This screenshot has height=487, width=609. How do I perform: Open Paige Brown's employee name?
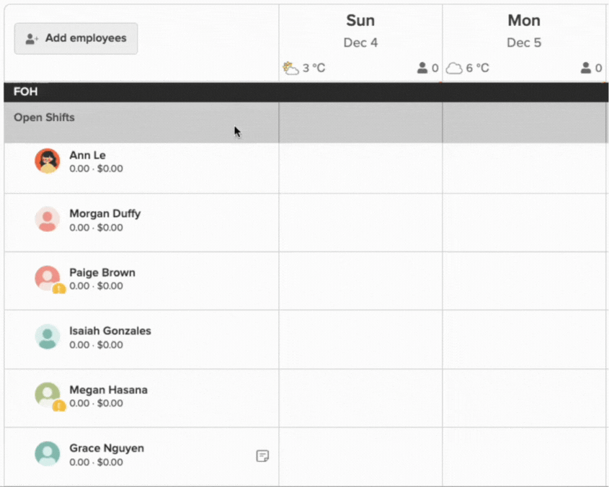[102, 273]
